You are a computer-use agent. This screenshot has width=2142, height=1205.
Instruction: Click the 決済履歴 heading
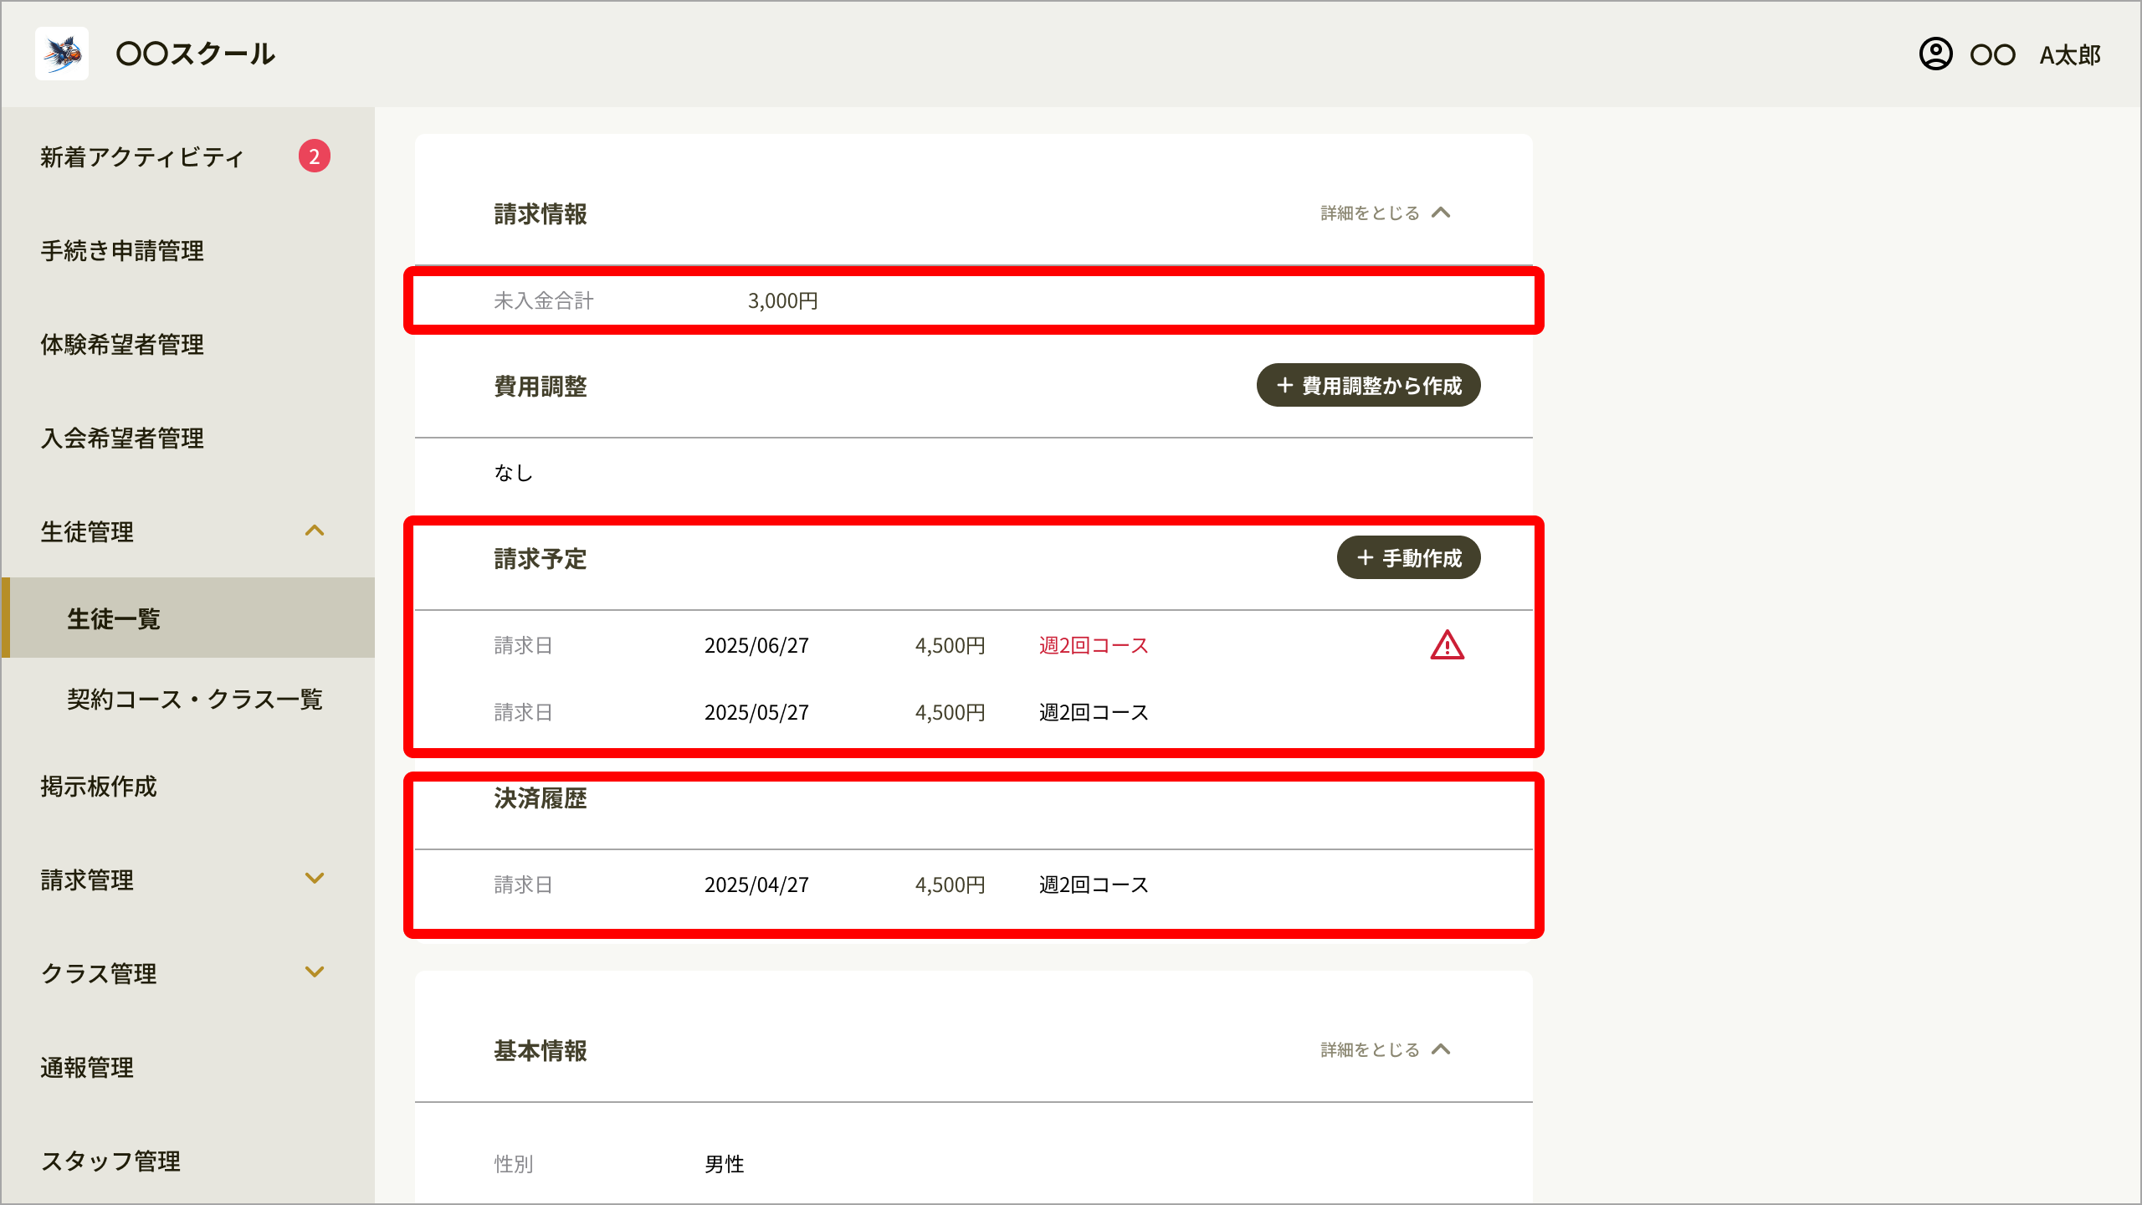(541, 799)
